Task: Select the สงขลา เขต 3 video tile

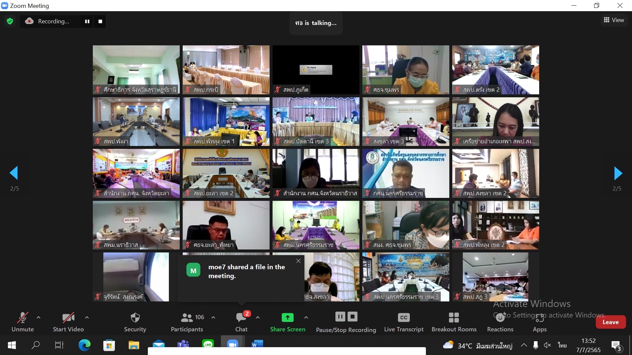Action: pyautogui.click(x=406, y=122)
